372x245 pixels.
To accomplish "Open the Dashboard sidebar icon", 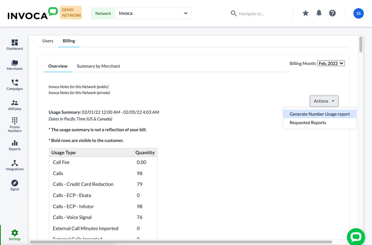I will 15,43.
